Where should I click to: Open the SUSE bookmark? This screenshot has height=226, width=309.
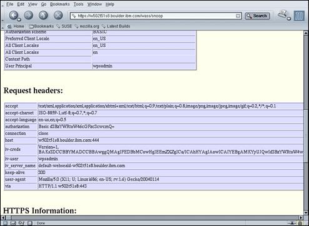(64, 26)
